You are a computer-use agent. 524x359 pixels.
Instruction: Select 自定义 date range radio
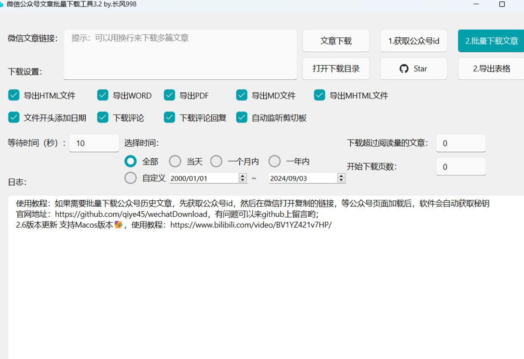tap(131, 178)
